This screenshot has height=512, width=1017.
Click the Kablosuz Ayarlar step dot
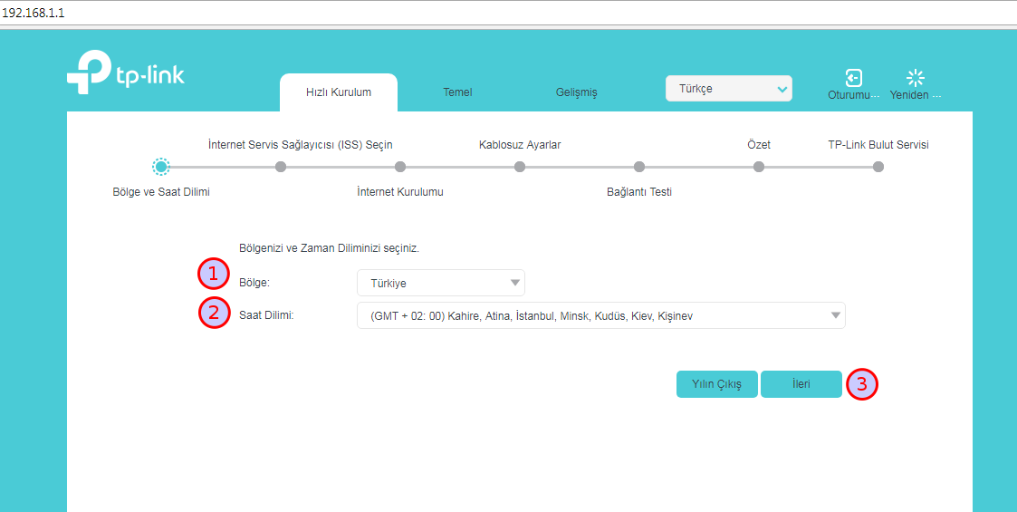[x=520, y=167]
